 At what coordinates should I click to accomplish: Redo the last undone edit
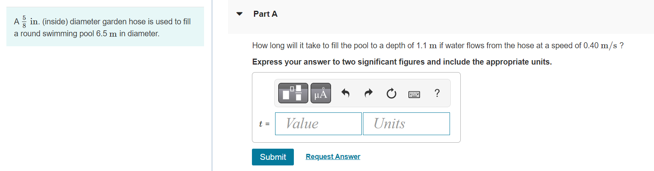point(369,93)
